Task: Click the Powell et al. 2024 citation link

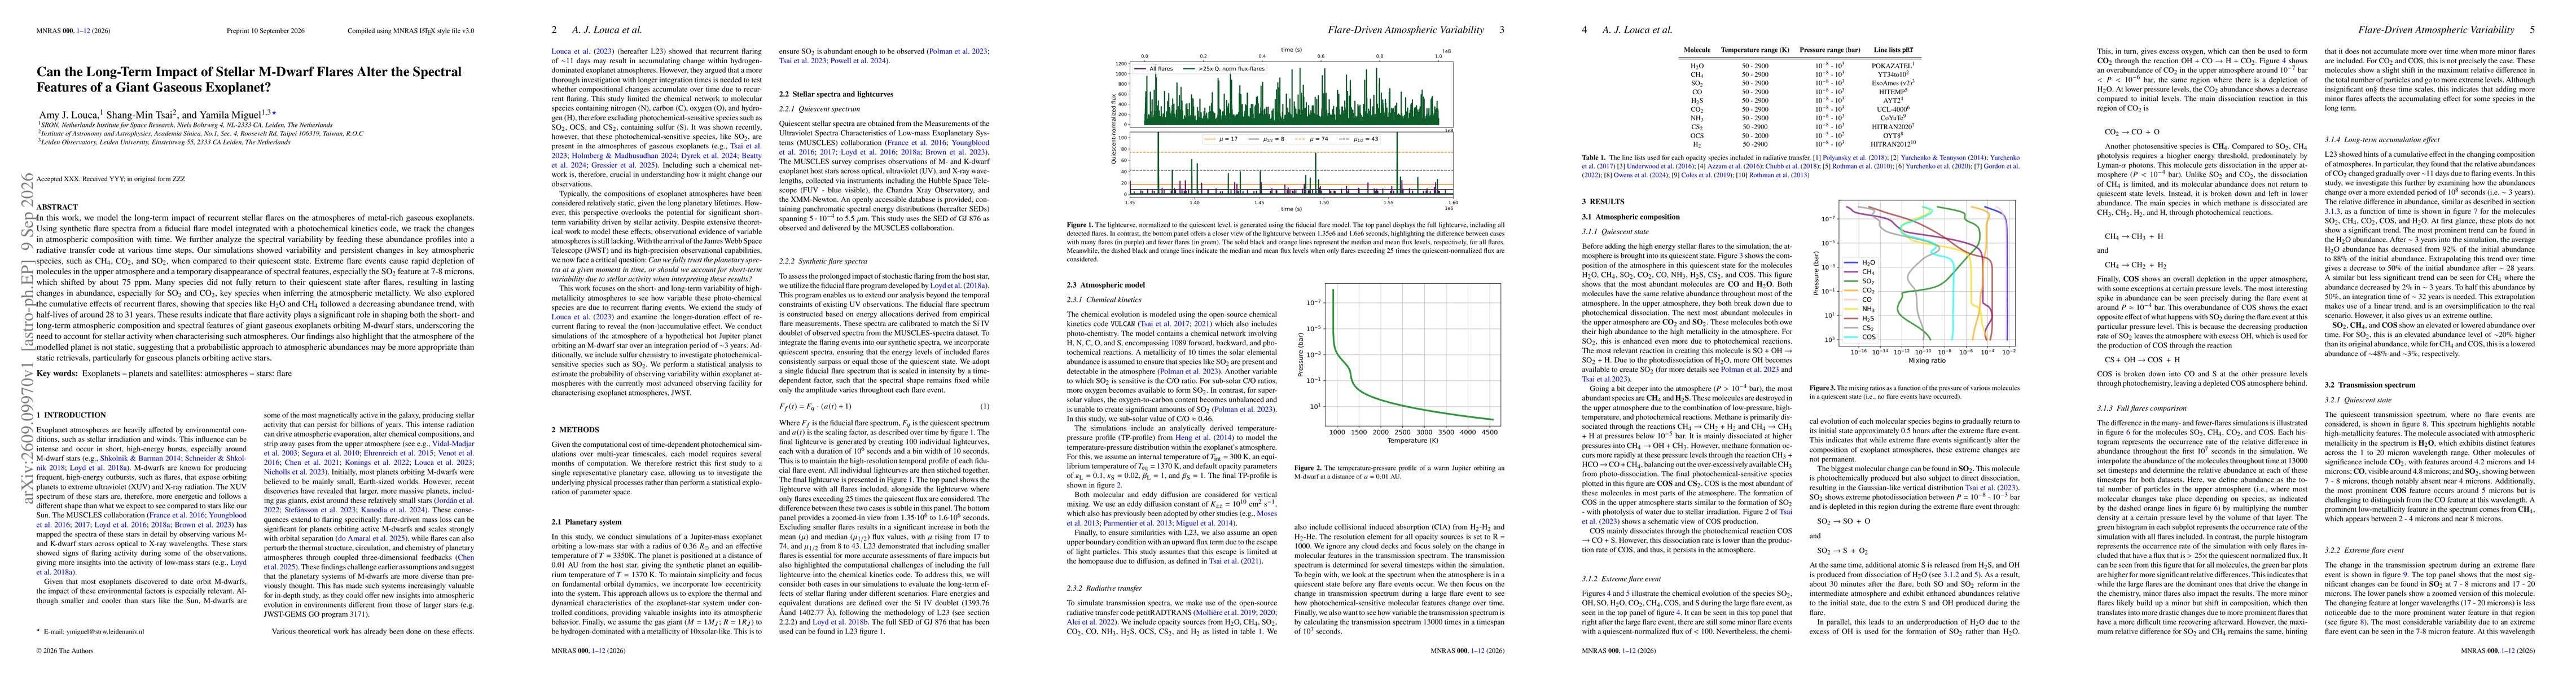Action: [x=858, y=61]
